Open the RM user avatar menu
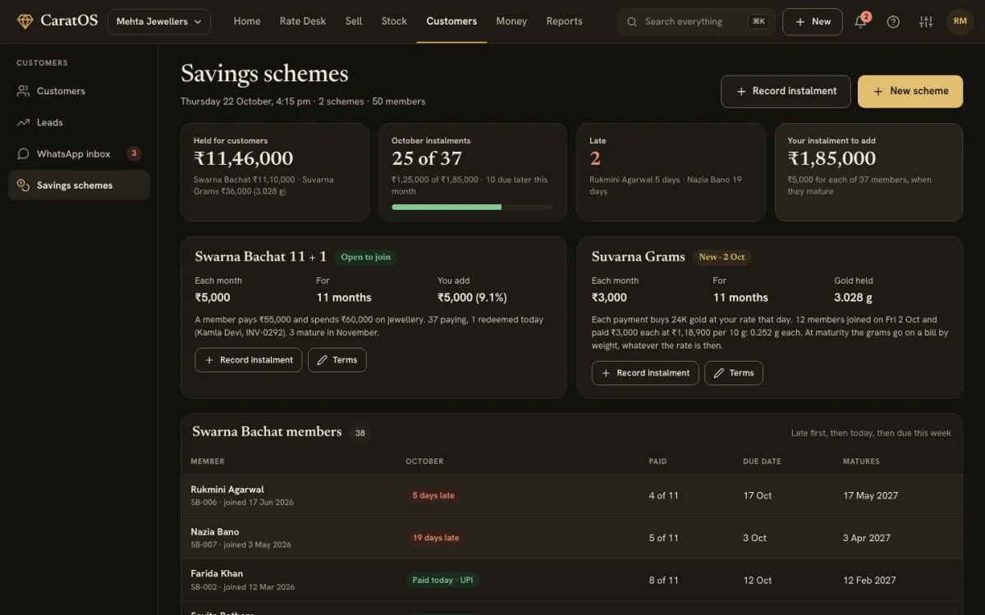This screenshot has width=985, height=615. click(960, 21)
